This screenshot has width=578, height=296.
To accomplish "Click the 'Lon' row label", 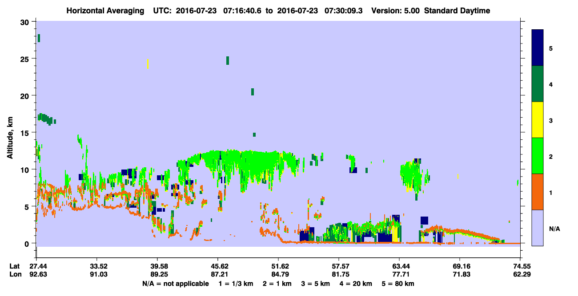I will coord(15,274).
